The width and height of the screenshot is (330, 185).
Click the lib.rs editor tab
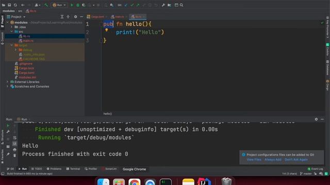(x=138, y=16)
